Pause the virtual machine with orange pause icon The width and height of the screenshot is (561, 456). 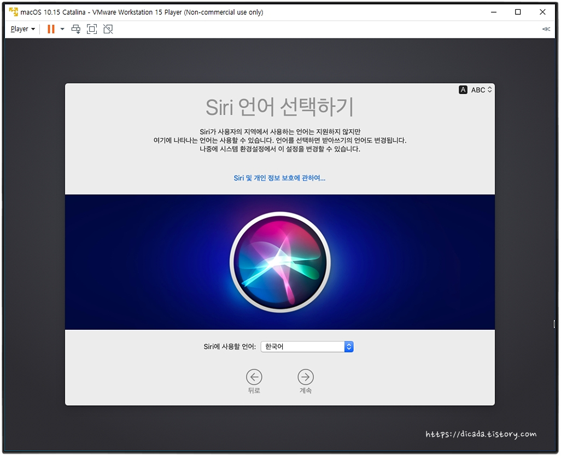coord(51,29)
